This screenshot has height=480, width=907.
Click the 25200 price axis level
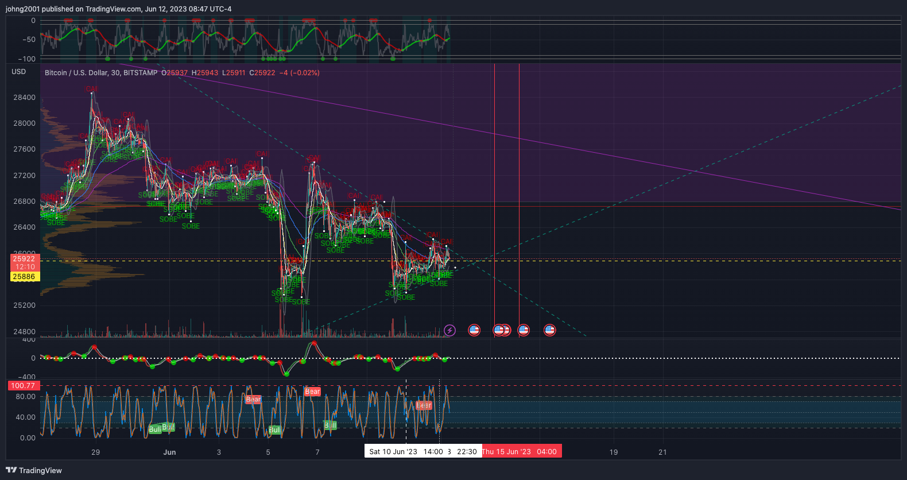point(25,305)
